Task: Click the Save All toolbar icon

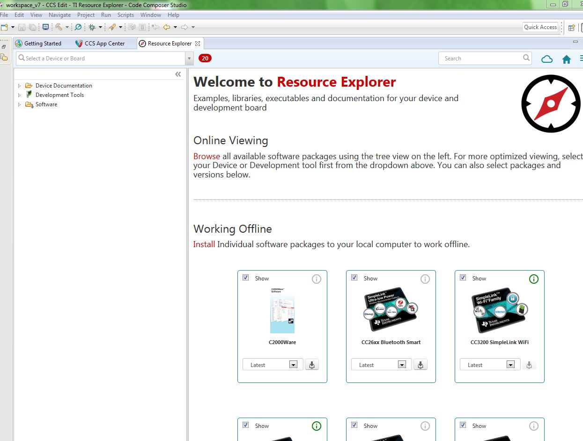Action: point(32,27)
